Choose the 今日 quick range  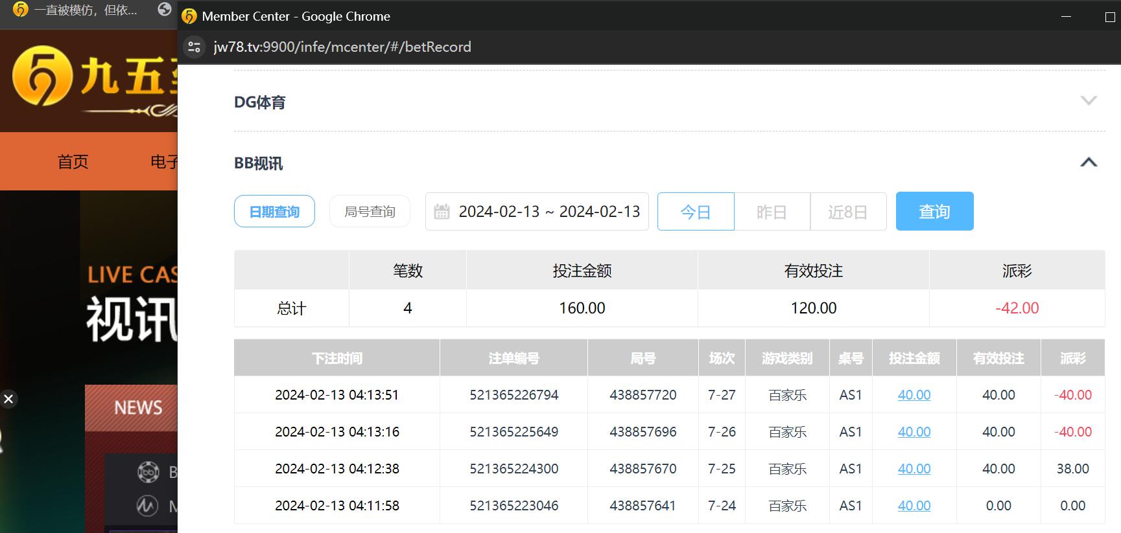(x=696, y=211)
